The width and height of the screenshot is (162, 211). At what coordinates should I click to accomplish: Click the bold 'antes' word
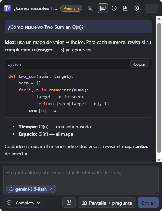coord(142,146)
